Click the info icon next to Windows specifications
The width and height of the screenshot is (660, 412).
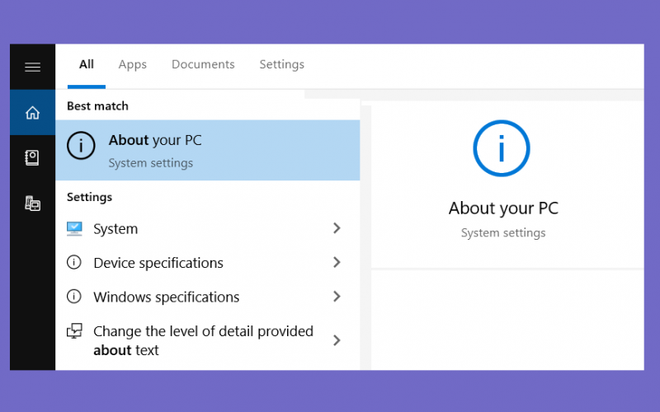click(x=74, y=297)
